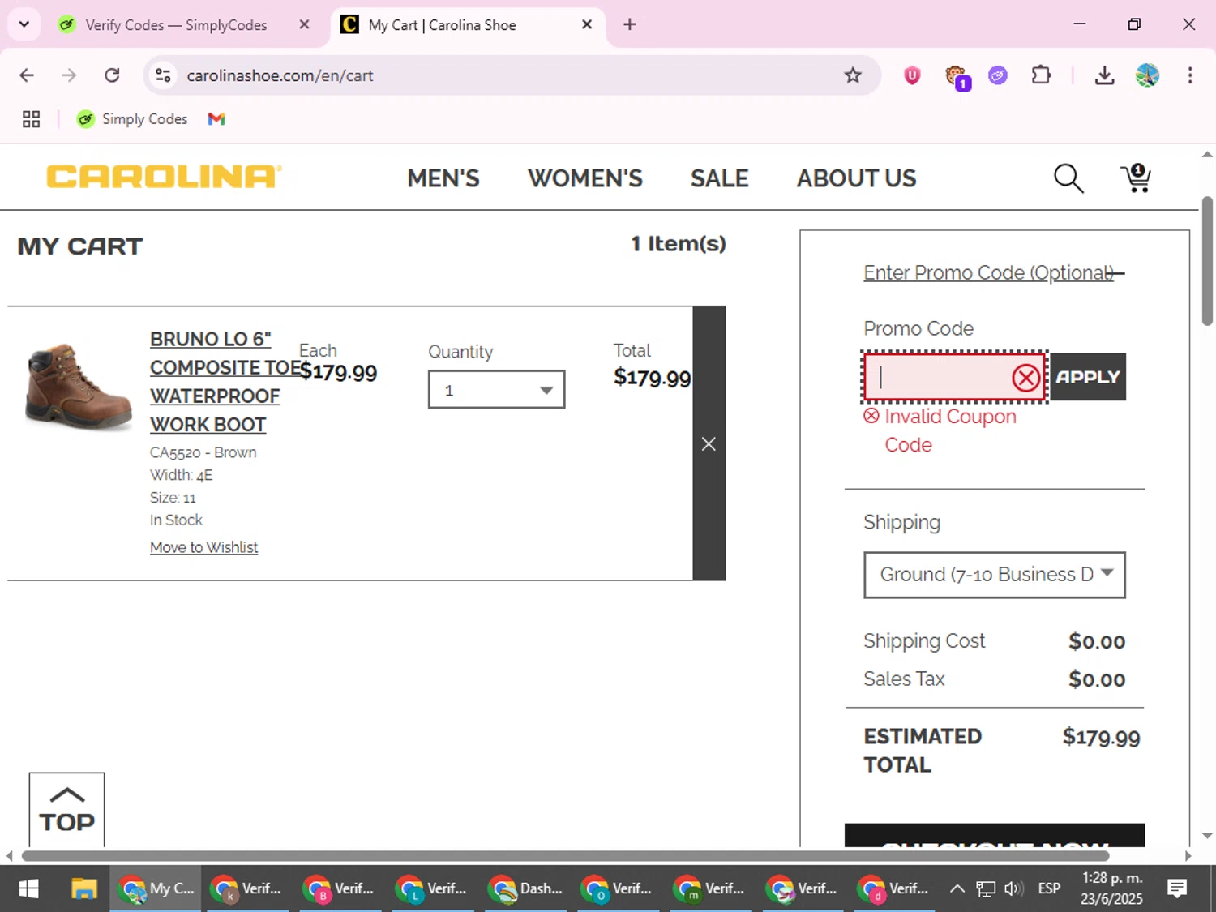
Task: Open the Simply Codes bookmark
Action: [132, 119]
